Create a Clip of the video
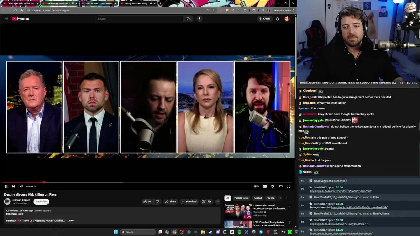Screen dimensions: 420x236 206,202
